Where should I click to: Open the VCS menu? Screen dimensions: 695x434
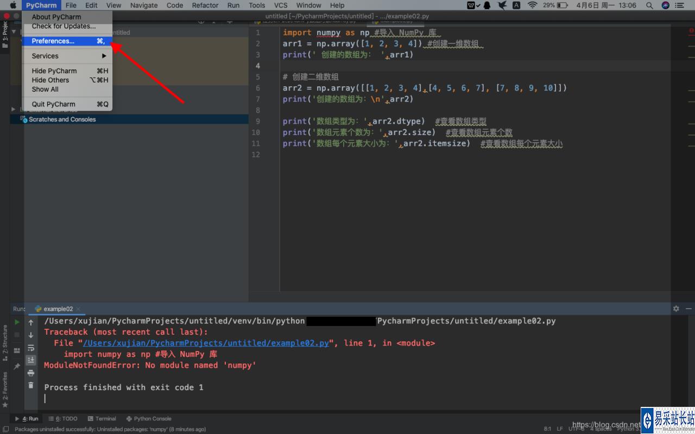(281, 5)
